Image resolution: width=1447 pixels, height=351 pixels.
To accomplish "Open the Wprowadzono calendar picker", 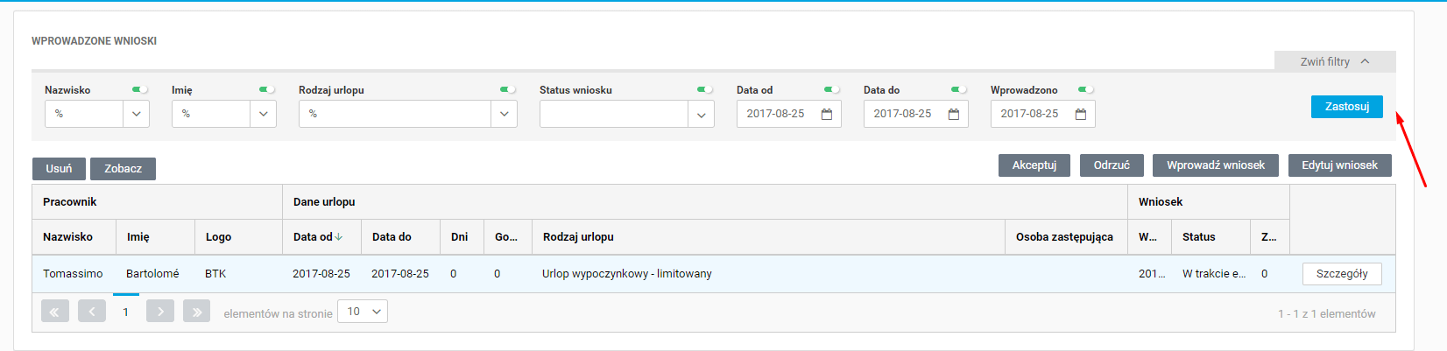I will (1081, 114).
